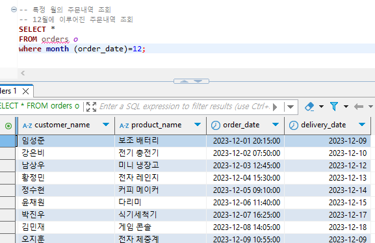Select delivery date 2023-12-18

tap(328, 227)
